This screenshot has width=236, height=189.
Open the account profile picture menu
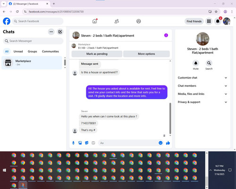(x=227, y=21)
